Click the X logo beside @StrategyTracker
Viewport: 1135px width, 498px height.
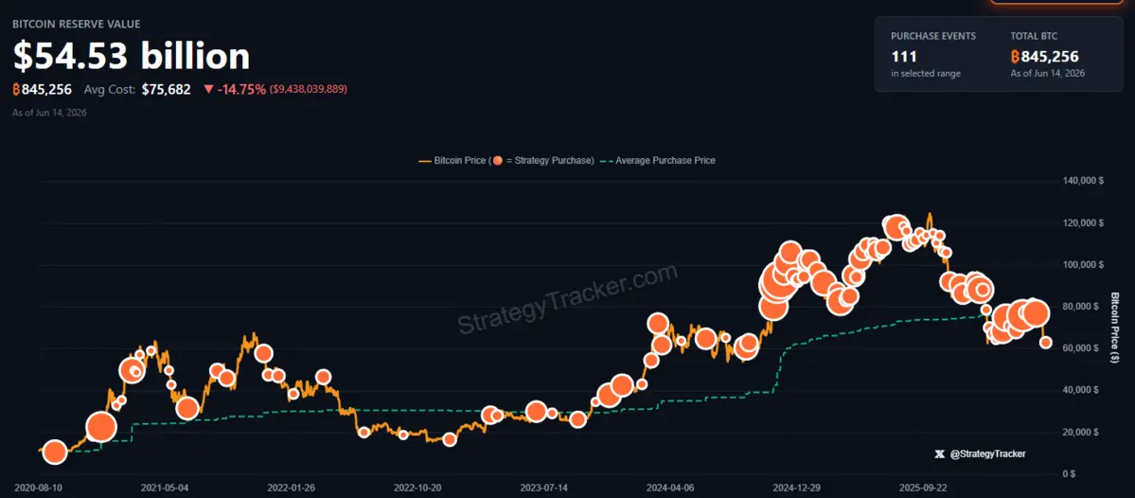940,454
